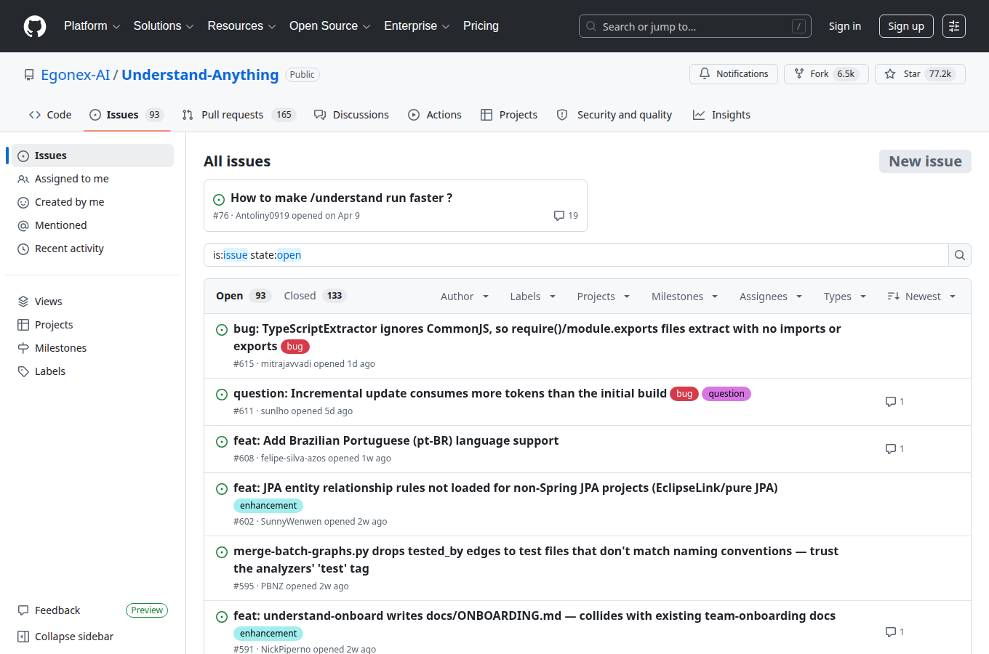Open sidebar Projects item

pyautogui.click(x=92, y=325)
